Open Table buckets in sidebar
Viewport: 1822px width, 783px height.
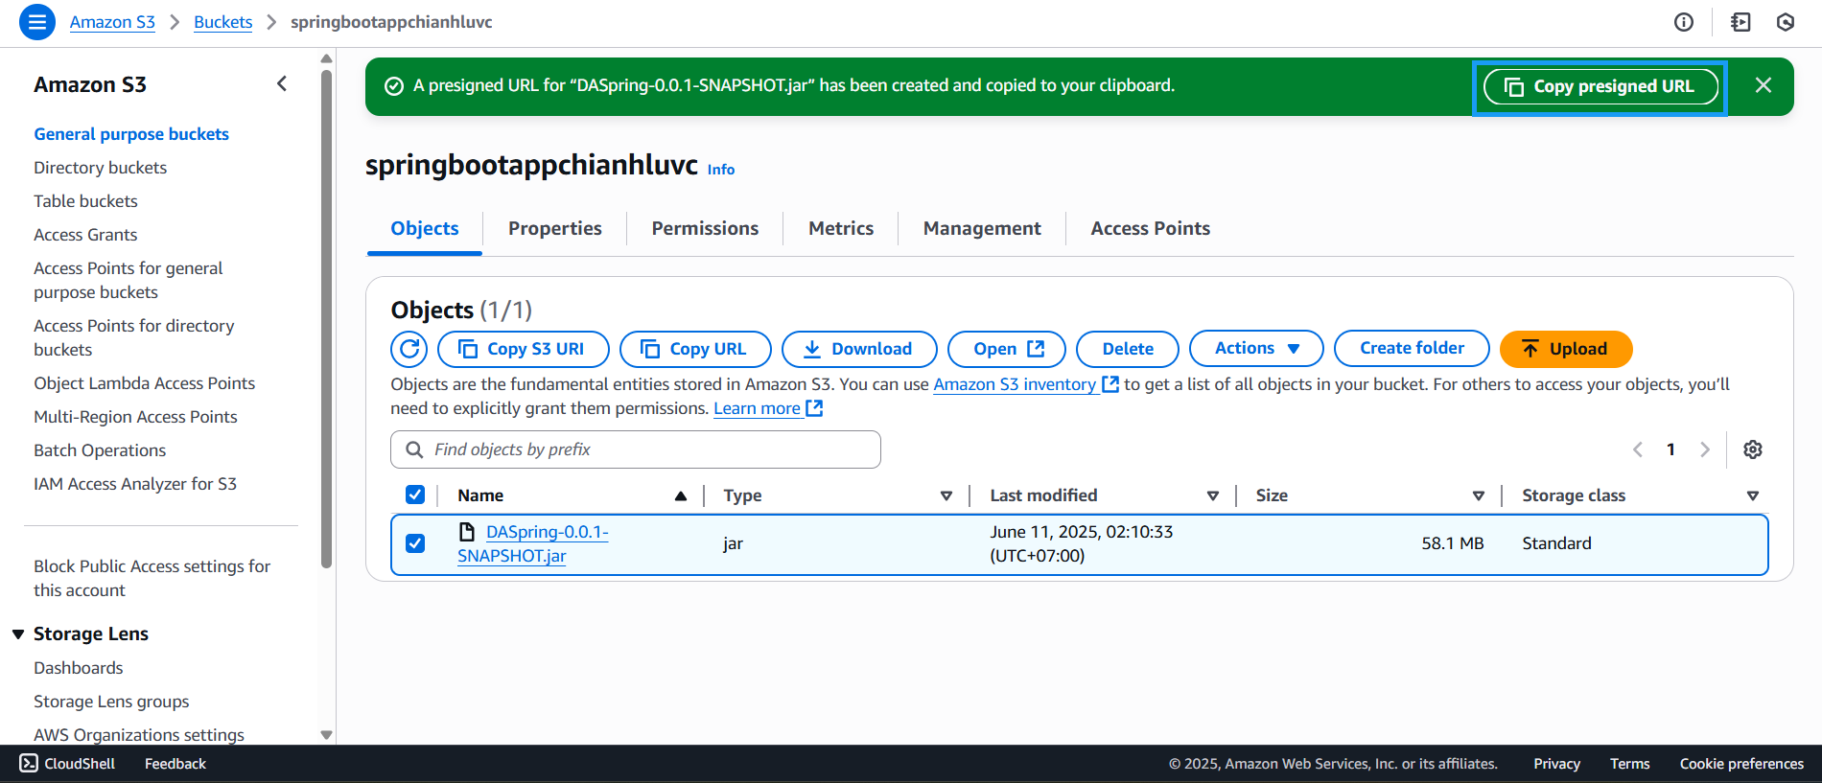pos(85,201)
